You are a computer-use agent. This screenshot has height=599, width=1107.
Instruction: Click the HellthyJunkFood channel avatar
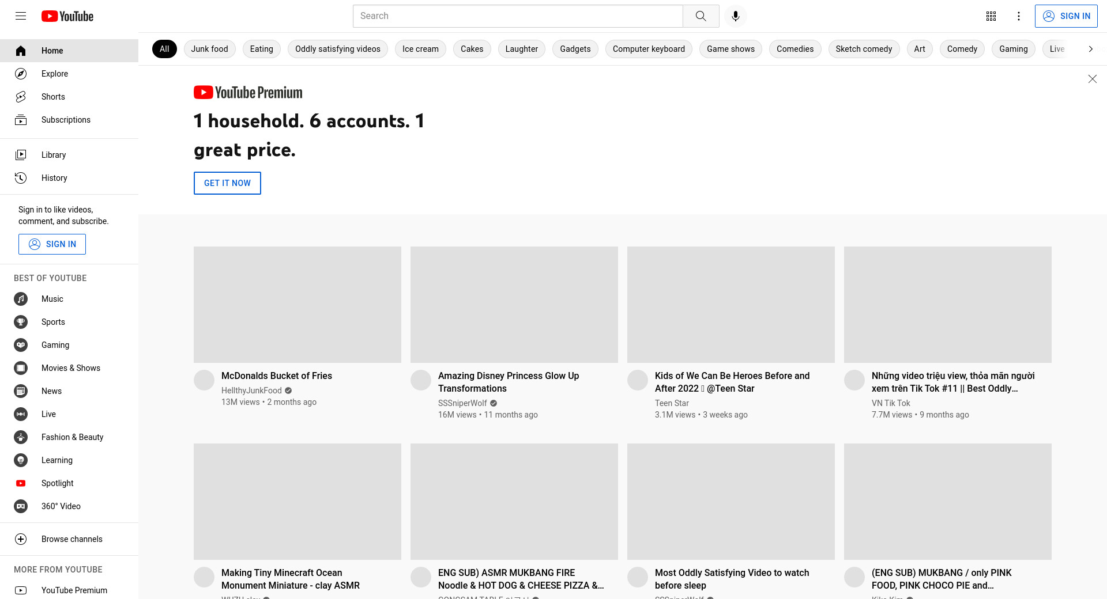(x=204, y=380)
